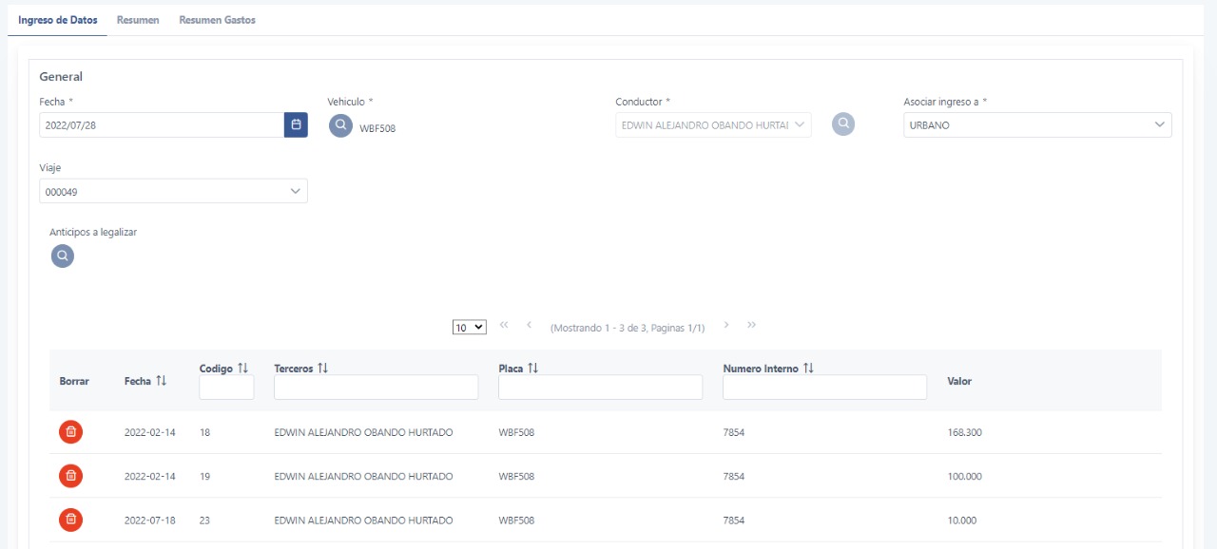Change the rows-per-page selector showing 10
Viewport: 1217px width, 549px height.
pos(469,327)
